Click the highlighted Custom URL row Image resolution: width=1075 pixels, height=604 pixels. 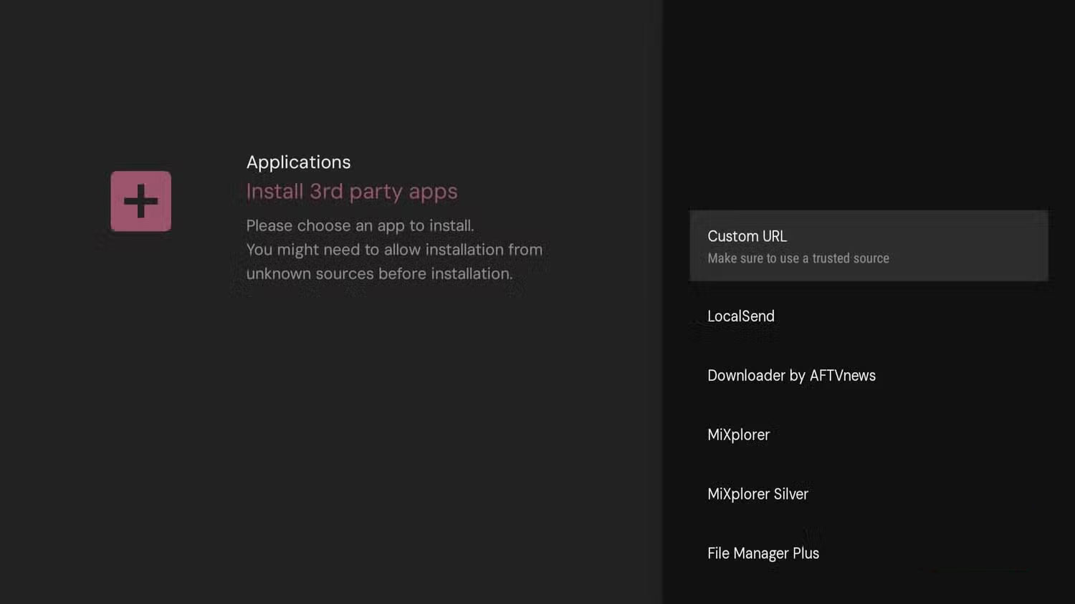(x=868, y=245)
